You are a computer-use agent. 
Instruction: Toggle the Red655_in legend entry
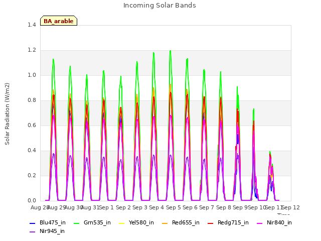tap(181, 222)
